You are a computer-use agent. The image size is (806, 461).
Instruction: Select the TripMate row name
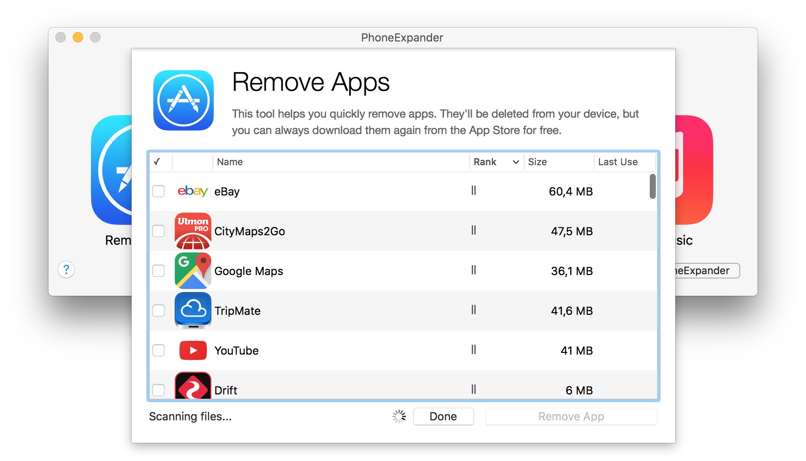pos(238,311)
